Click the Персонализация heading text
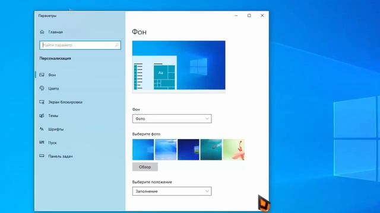This screenshot has width=380, height=213. tap(55, 58)
